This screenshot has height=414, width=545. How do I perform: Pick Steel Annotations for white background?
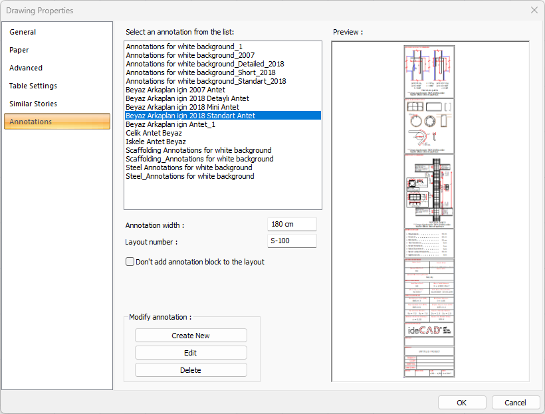189,167
